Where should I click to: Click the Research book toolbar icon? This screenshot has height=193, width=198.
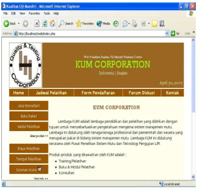(162, 23)
